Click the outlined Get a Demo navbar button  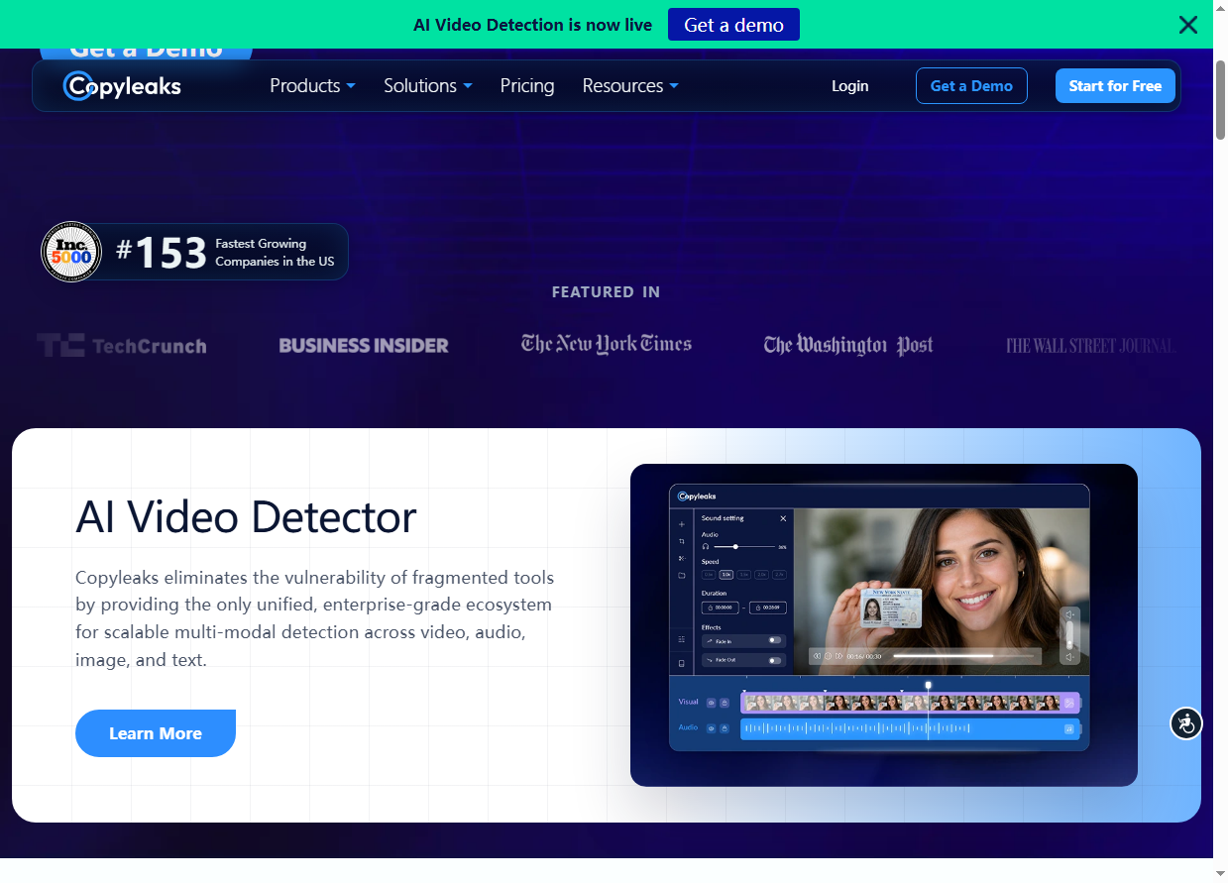tap(971, 86)
